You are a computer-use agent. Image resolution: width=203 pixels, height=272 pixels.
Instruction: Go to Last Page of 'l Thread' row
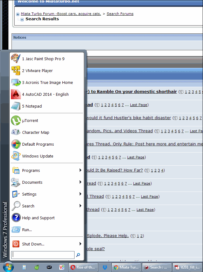click(149, 197)
